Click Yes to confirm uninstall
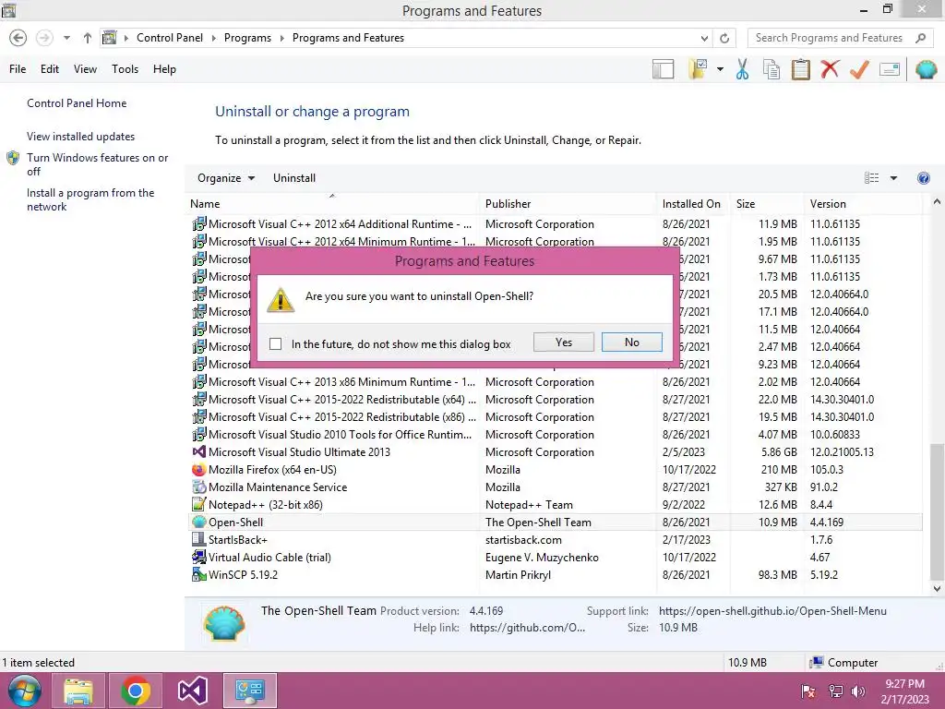 click(564, 342)
